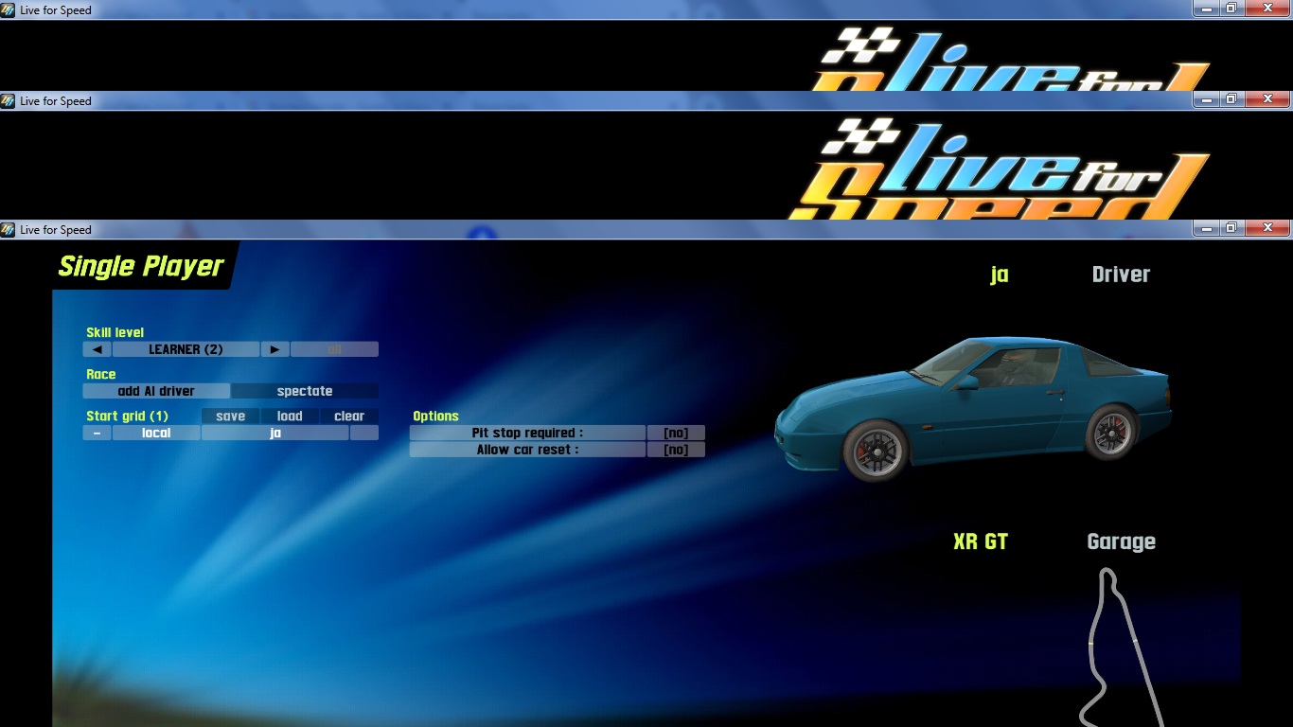Open the Driver settings screen
1293x727 pixels.
point(1121,275)
